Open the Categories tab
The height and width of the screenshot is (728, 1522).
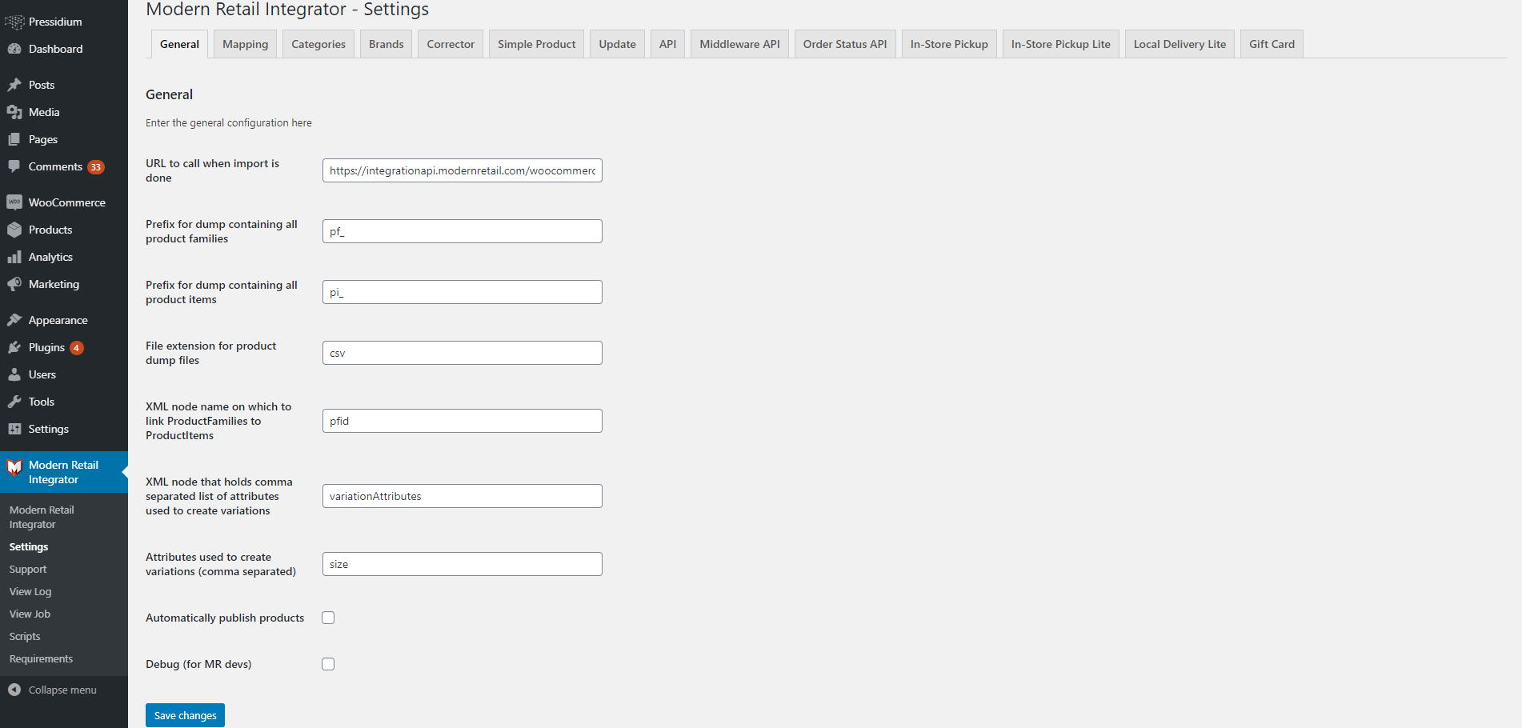[x=318, y=44]
